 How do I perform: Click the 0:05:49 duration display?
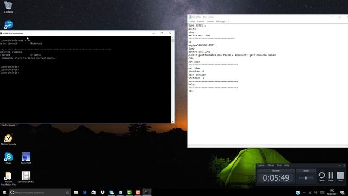click(x=276, y=178)
